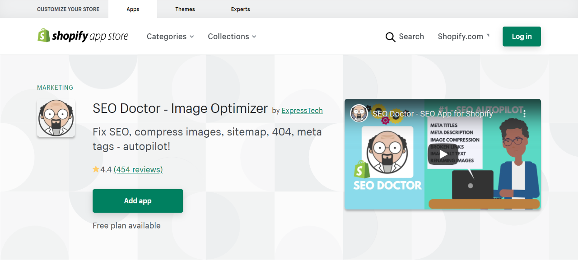Click the Shopify app store logo
This screenshot has width=578, height=275.
point(83,36)
